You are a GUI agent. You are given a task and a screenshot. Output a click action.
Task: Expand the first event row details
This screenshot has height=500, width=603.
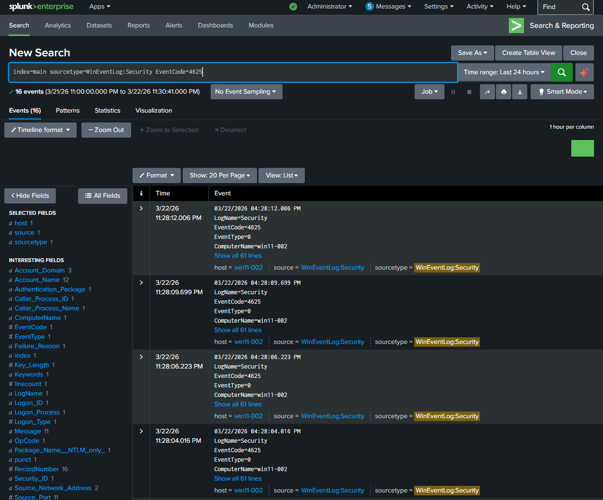point(141,208)
